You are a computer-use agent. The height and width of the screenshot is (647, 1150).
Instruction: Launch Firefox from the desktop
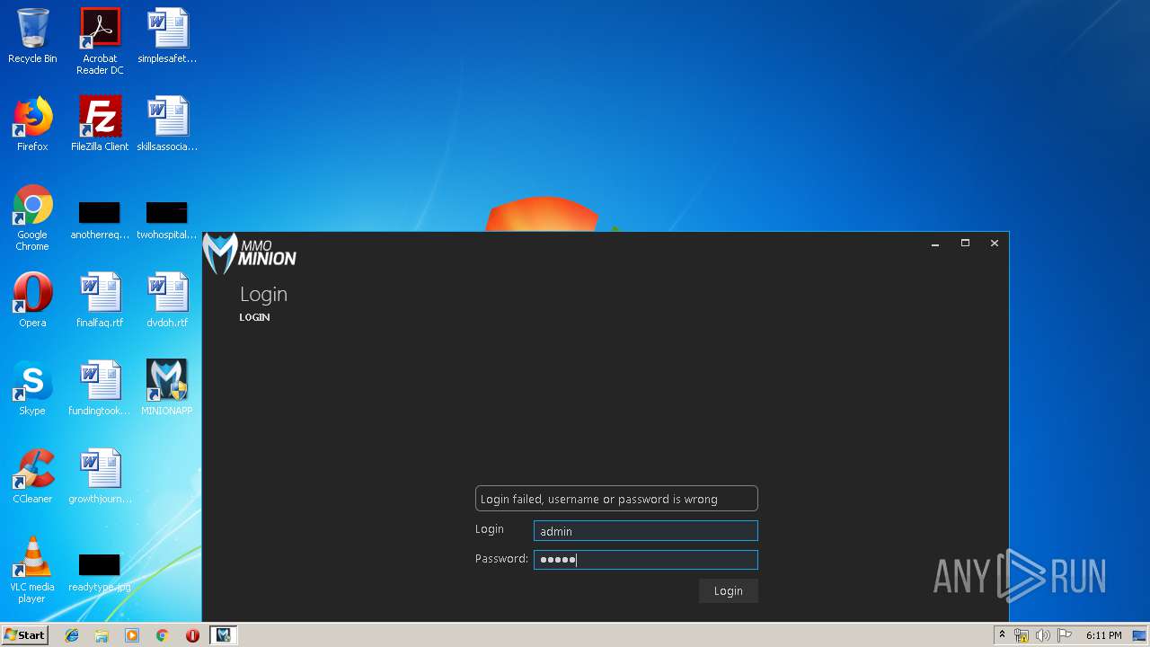[x=32, y=124]
